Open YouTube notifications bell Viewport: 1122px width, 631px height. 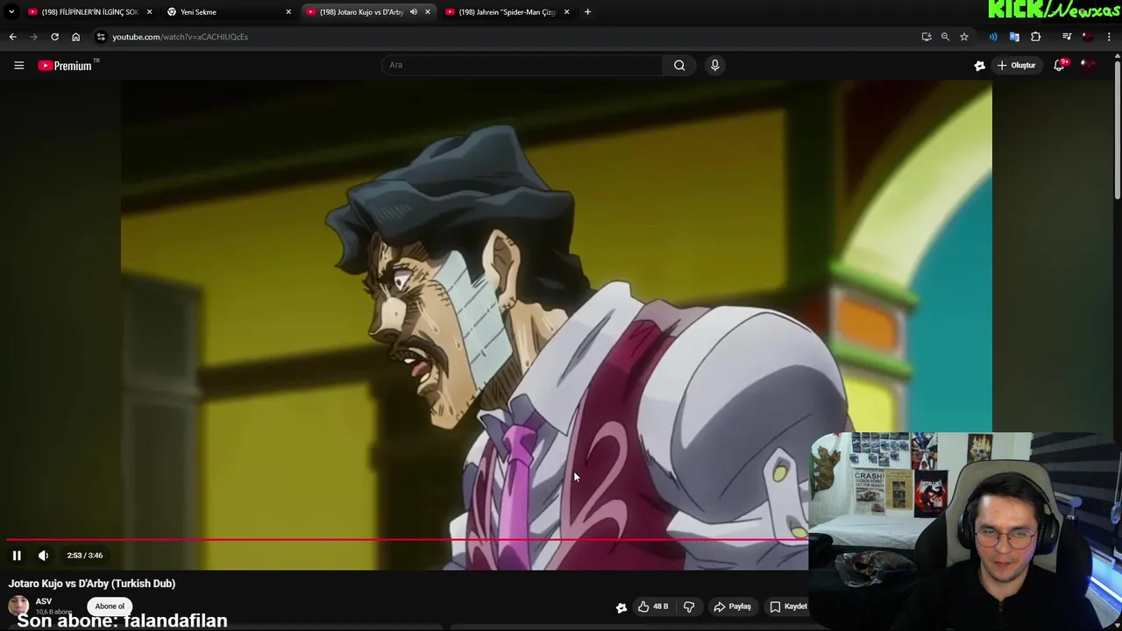coord(1059,65)
